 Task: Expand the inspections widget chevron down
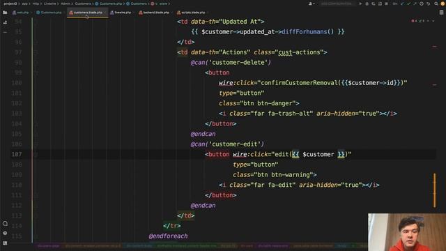[x=433, y=21]
